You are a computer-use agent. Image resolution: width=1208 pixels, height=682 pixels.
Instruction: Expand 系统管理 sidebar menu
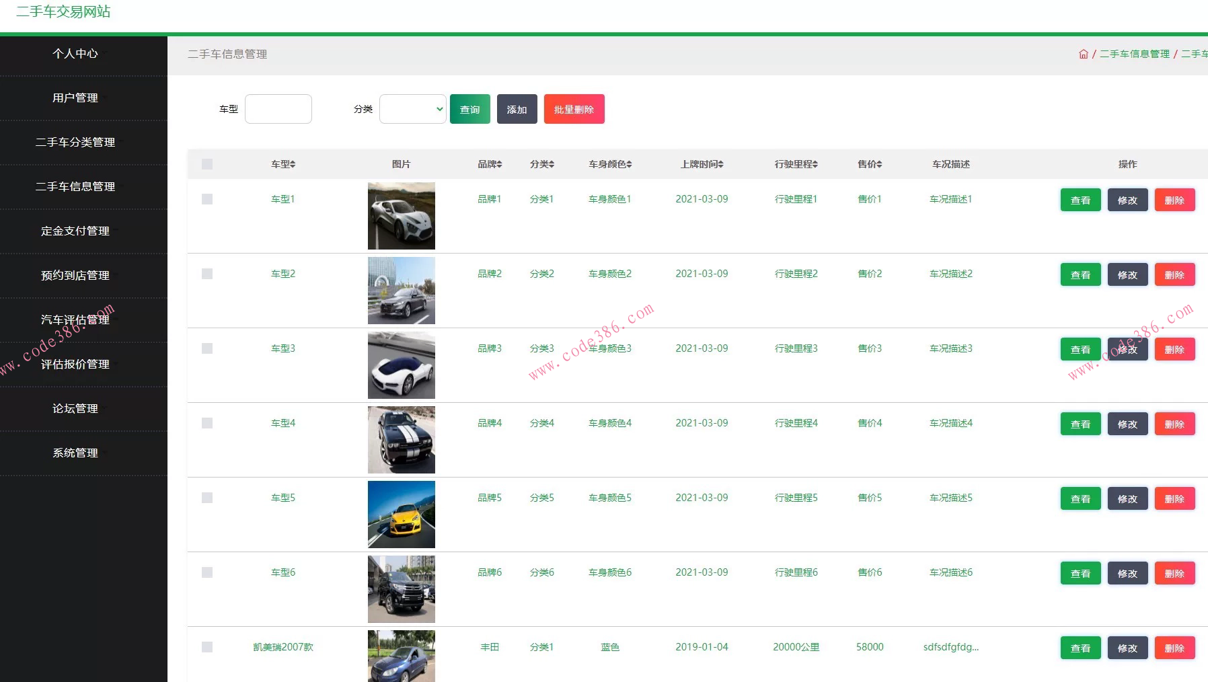pyautogui.click(x=75, y=453)
